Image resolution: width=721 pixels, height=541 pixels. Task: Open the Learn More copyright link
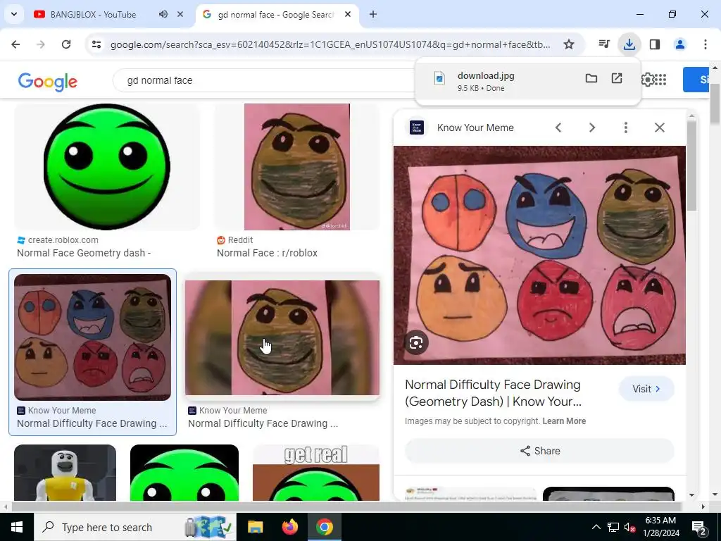564,421
